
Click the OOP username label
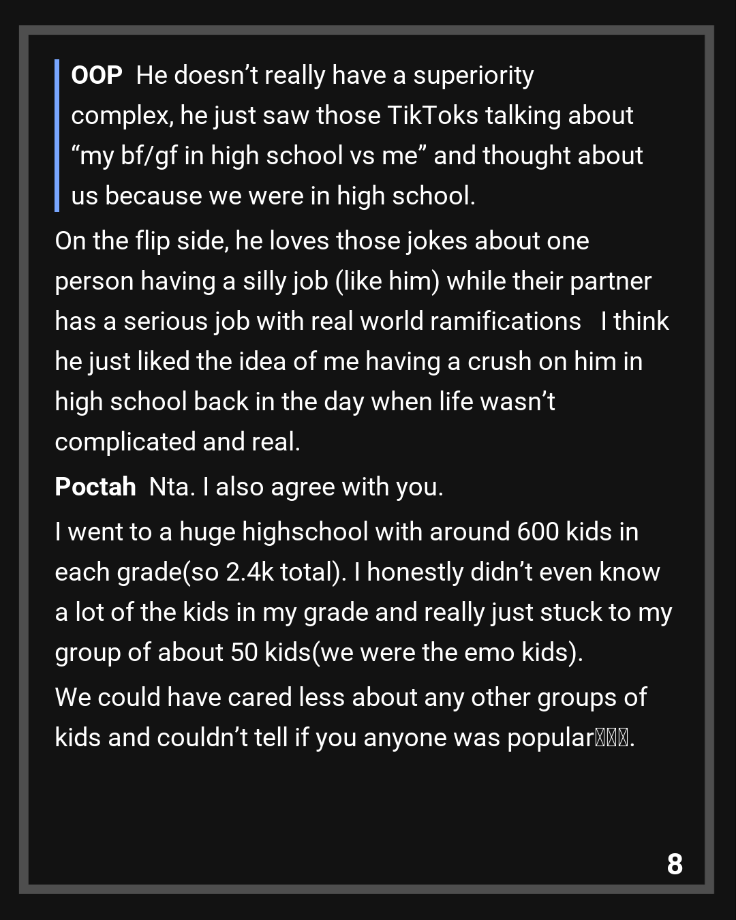pos(97,76)
